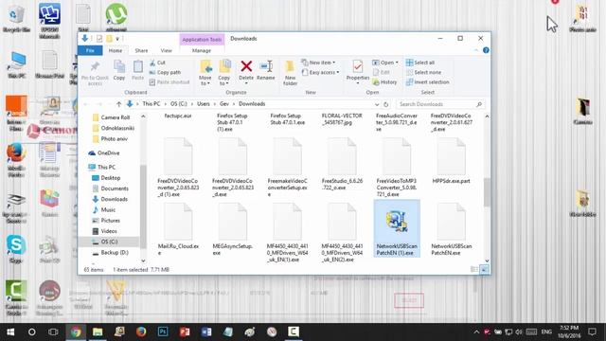Open Explorer help via the question mark icon
This screenshot has width=606, height=341.
coord(486,50)
